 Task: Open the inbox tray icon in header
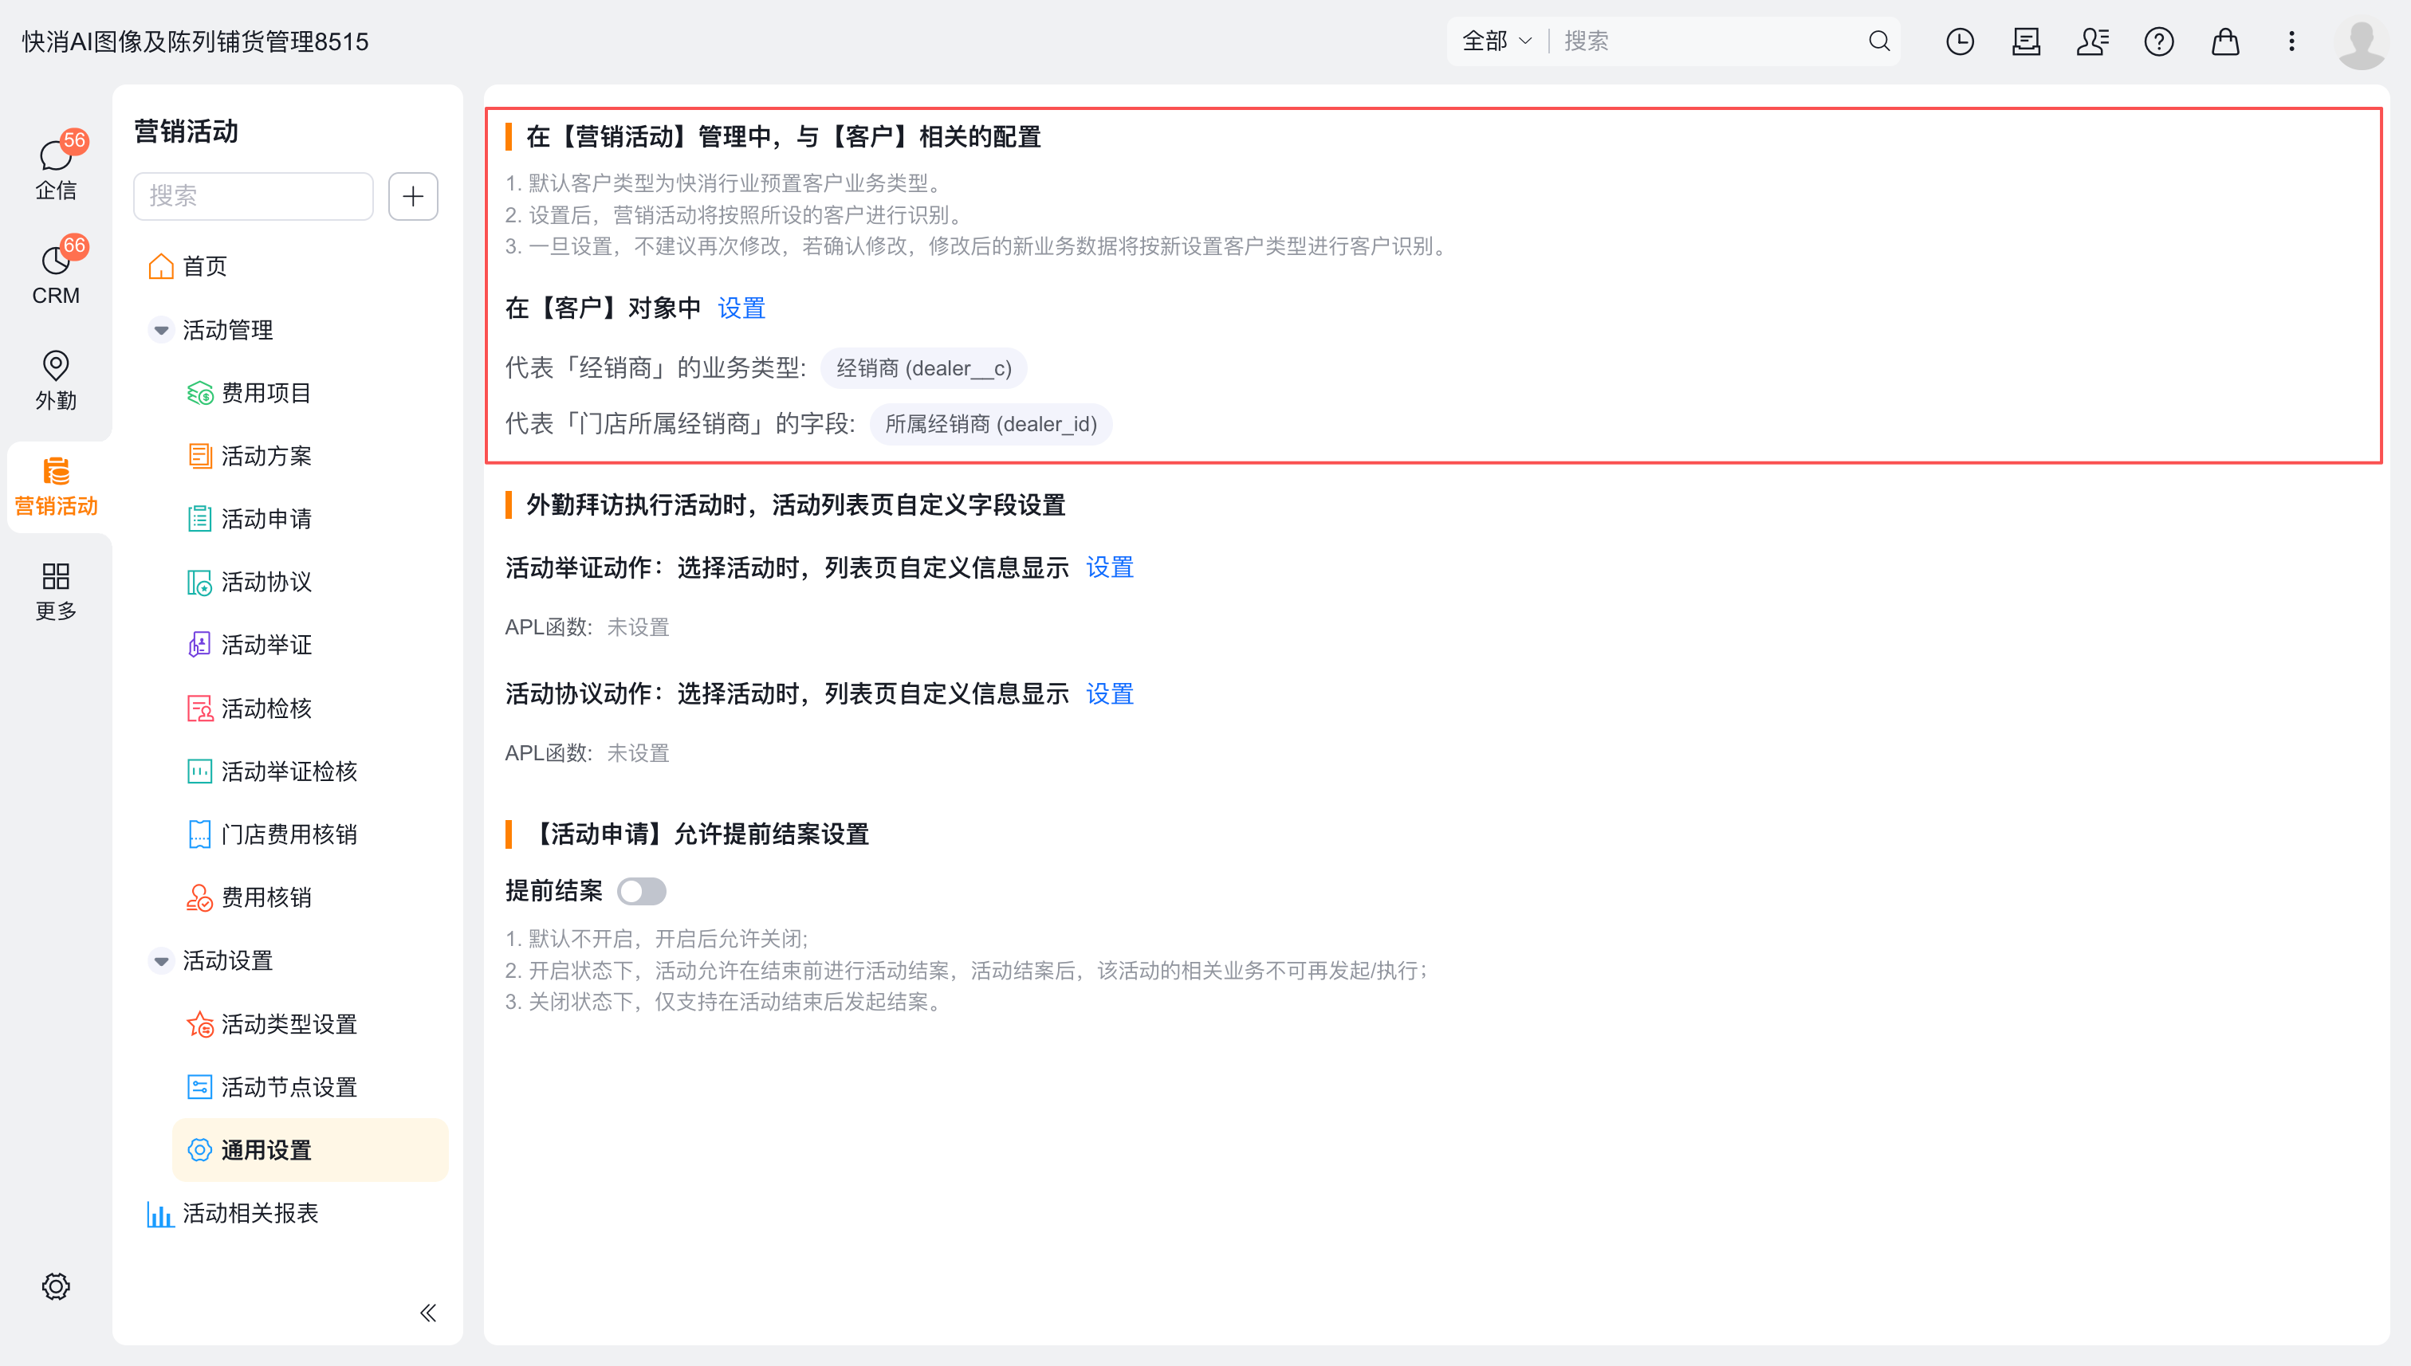click(2026, 41)
